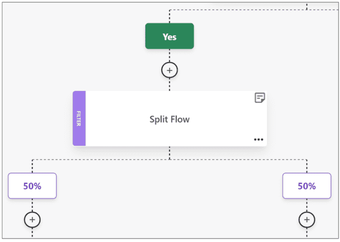Click the dashed line above the Yes label
Viewport: 340px width, 242px height.
click(169, 16)
